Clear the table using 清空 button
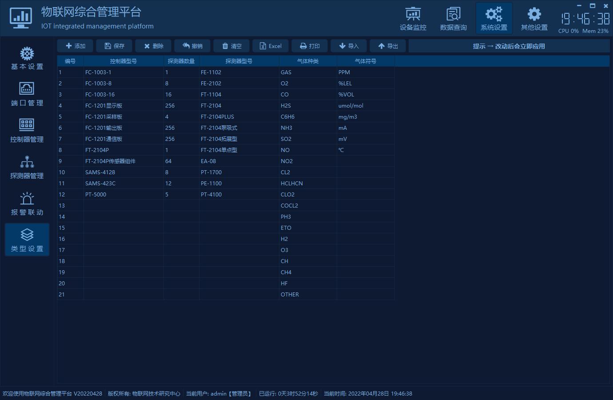Screen dimensions: 613x400 tap(231, 46)
